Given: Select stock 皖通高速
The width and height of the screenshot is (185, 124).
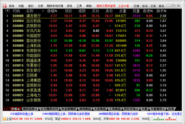Looking at the screenshot, I should click(34, 60).
